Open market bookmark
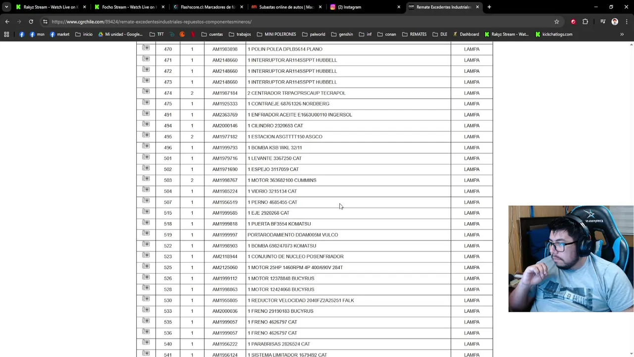Image resolution: width=634 pixels, height=357 pixels. click(x=59, y=34)
